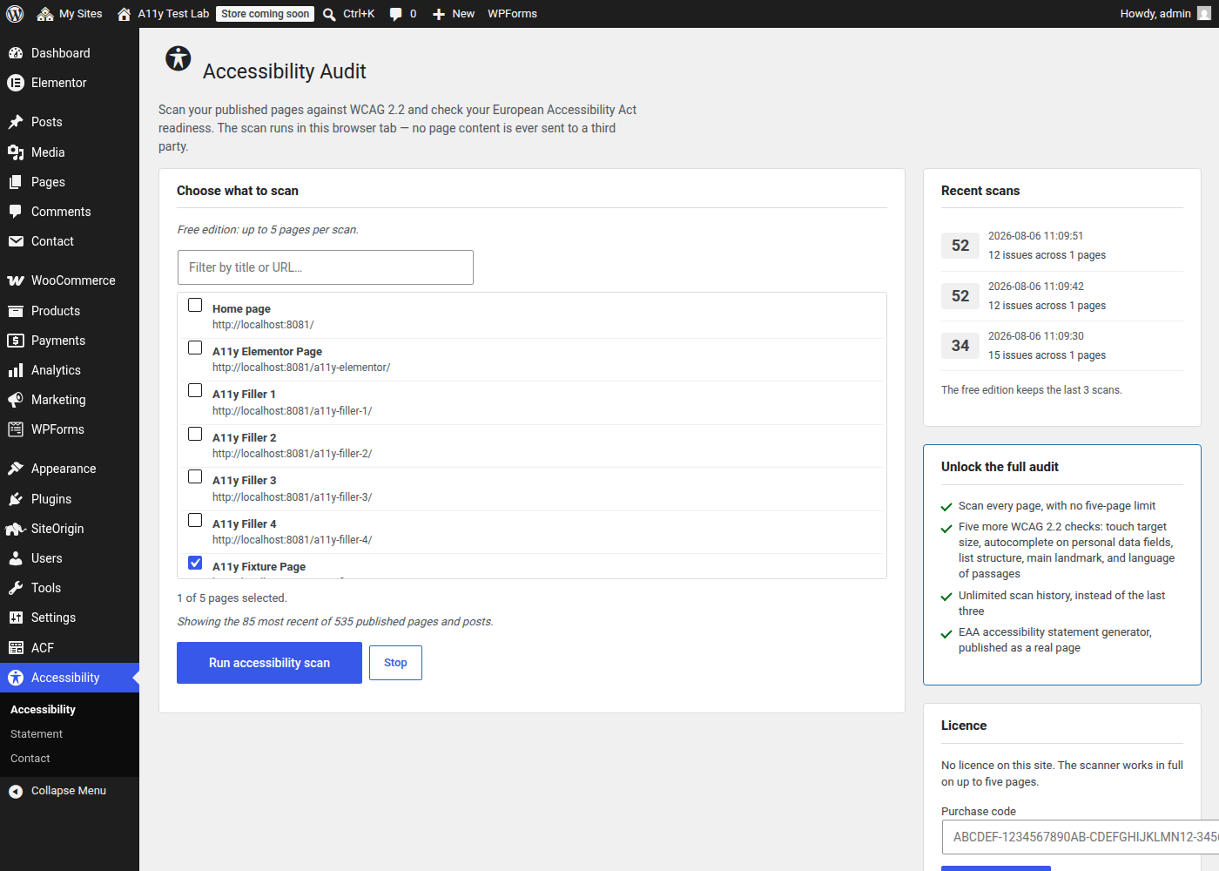The width and height of the screenshot is (1219, 871).
Task: Open the Statement submenu item
Action: click(37, 734)
